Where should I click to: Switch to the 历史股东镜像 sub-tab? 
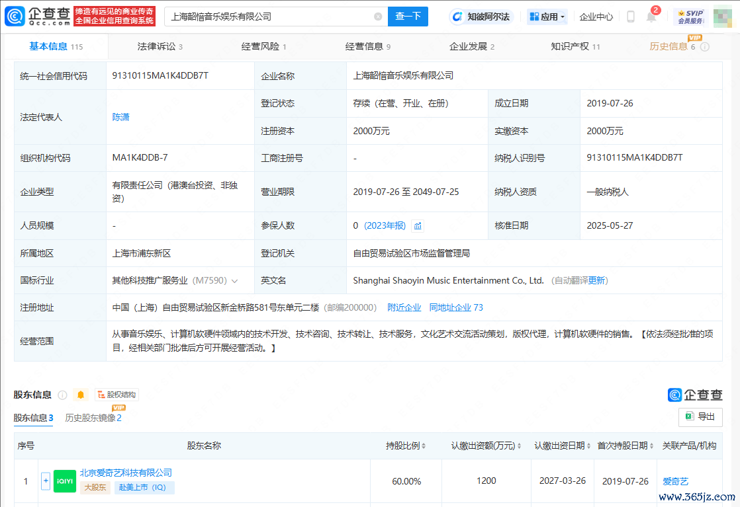[x=93, y=418]
